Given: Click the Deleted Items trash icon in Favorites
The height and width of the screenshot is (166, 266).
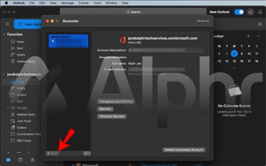Looking at the screenshot, I should tap(13, 61).
